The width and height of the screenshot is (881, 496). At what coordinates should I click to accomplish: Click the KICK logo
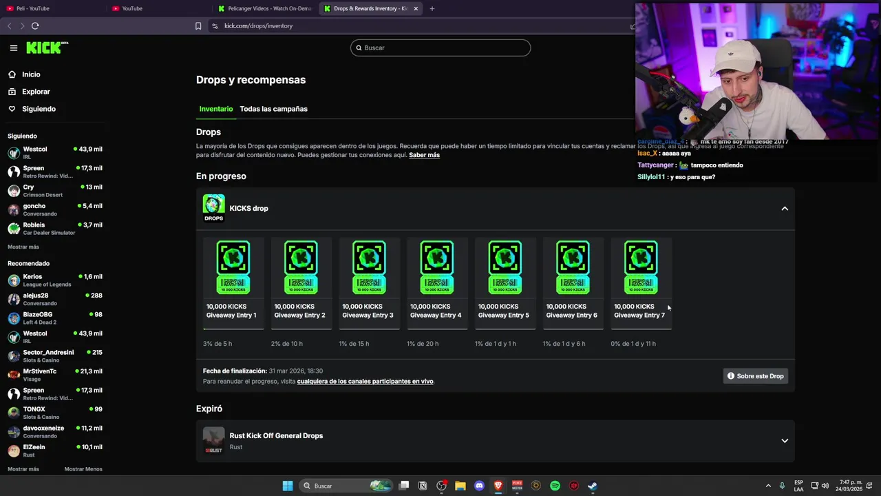click(47, 48)
